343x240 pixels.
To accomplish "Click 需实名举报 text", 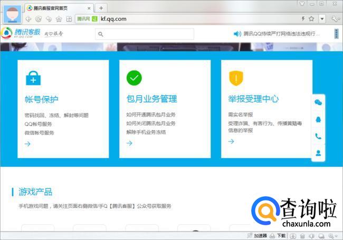I will [241, 114].
